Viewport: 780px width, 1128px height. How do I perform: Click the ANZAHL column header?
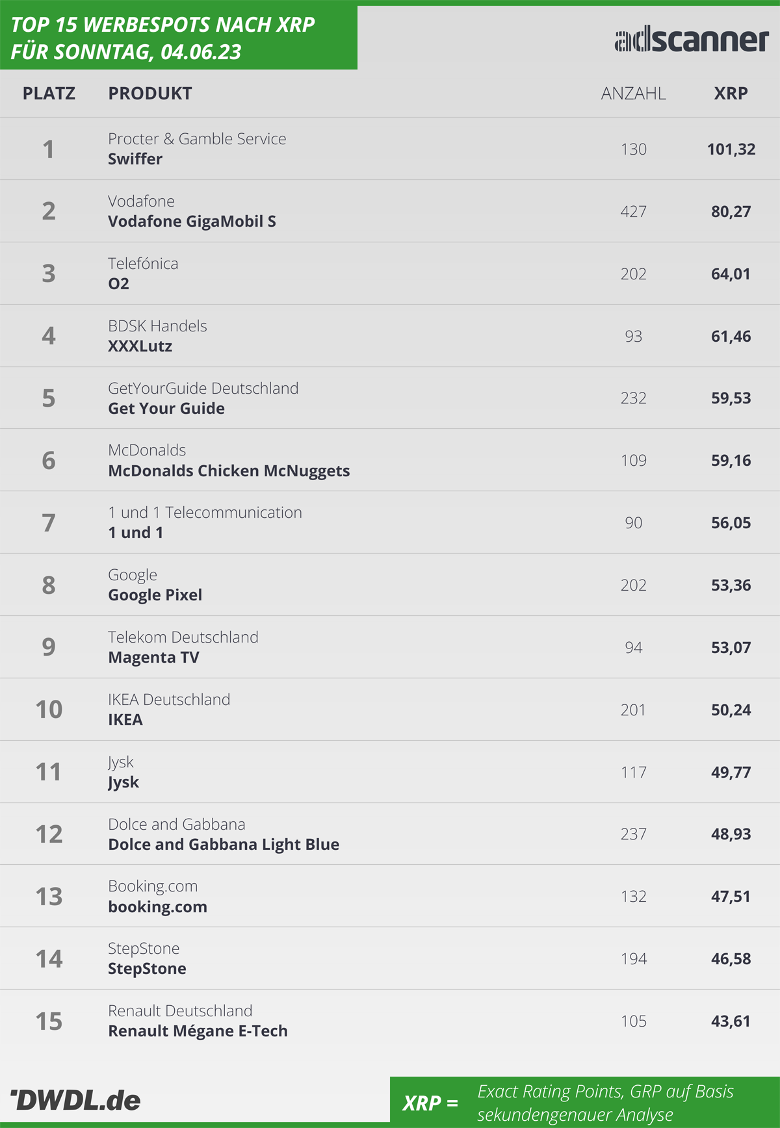633,94
